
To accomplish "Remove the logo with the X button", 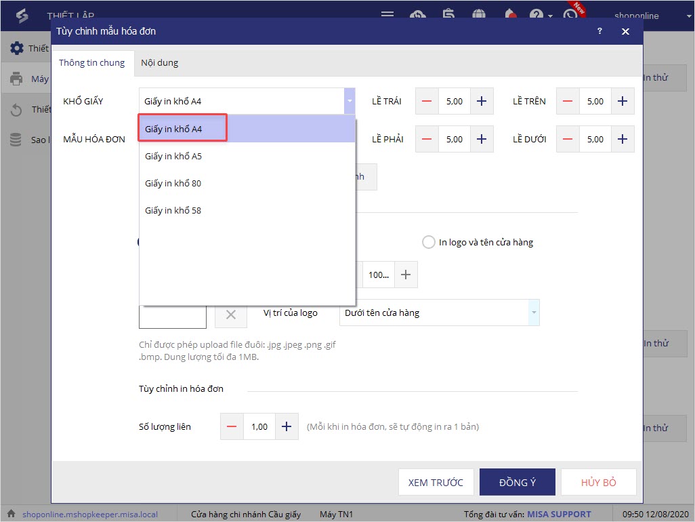I will click(231, 315).
